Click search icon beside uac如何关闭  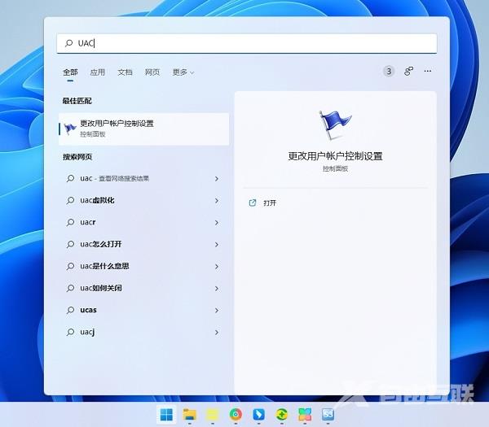70,288
